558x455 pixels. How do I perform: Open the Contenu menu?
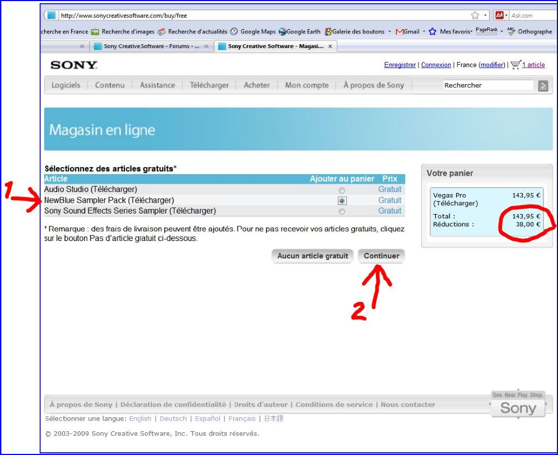point(110,85)
